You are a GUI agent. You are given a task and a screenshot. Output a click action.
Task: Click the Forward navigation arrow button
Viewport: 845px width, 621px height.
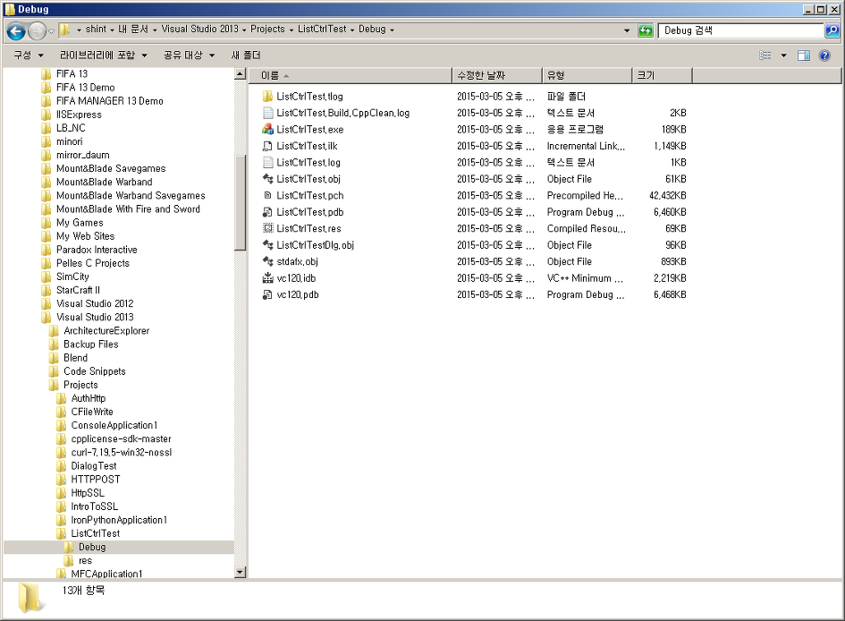37,31
